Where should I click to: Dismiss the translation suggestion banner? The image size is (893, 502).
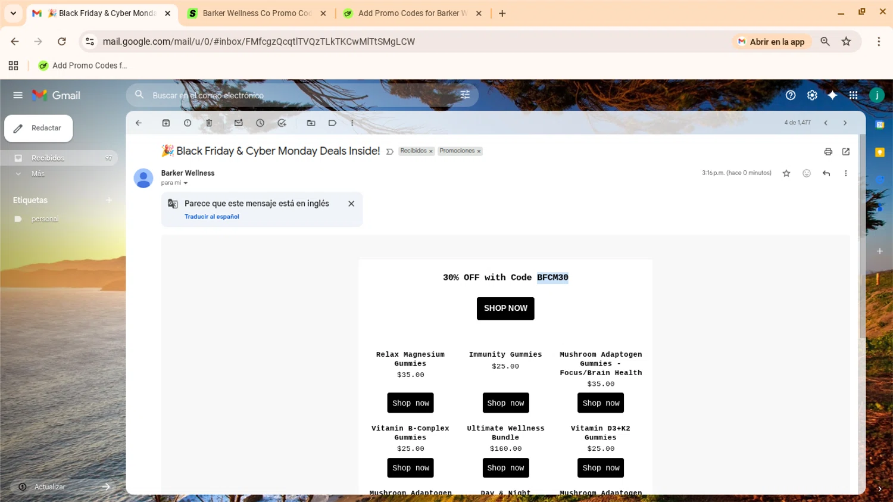coord(351,204)
